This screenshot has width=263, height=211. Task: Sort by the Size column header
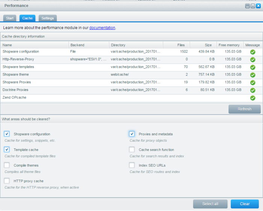(203, 45)
